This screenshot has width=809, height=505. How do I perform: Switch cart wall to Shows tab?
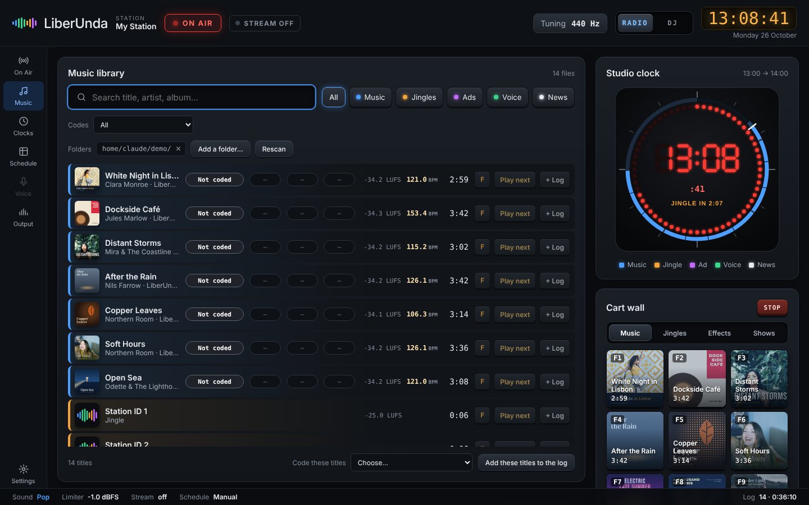(763, 333)
